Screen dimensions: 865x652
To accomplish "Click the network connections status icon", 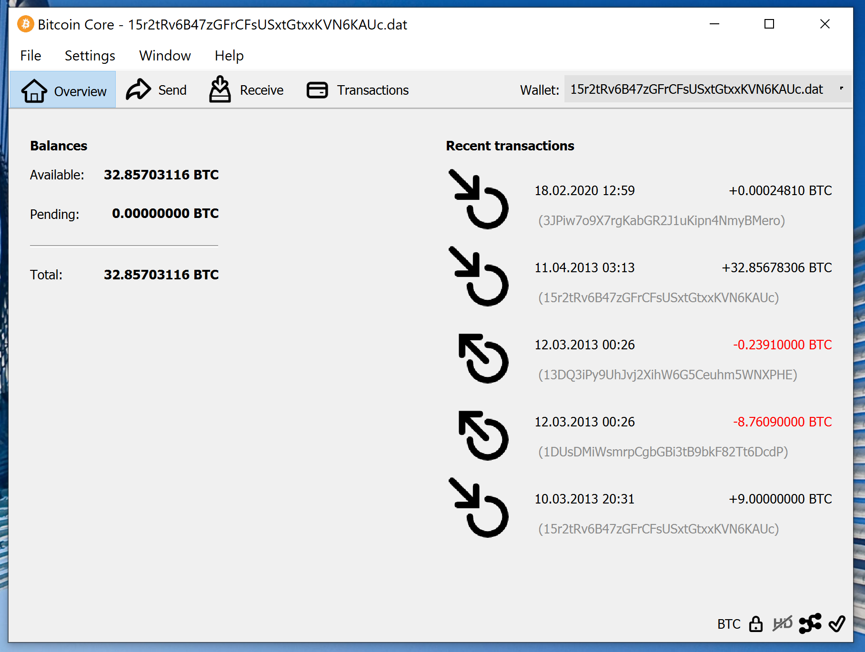I will tap(810, 623).
